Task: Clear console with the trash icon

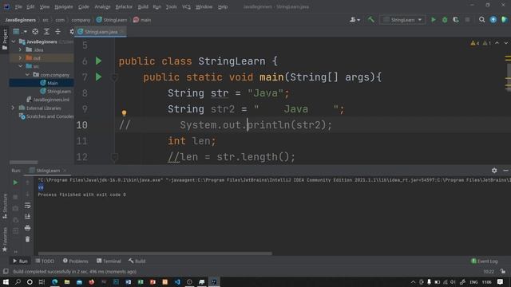Action: pyautogui.click(x=28, y=239)
